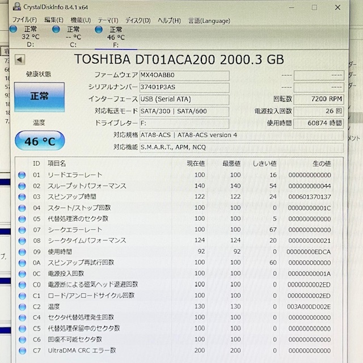Select raw value 000000000044

[310, 186]
